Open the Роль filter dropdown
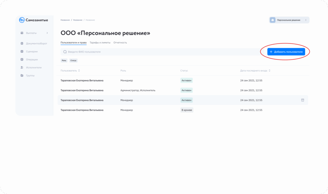The image size is (328, 194). [x=64, y=60]
